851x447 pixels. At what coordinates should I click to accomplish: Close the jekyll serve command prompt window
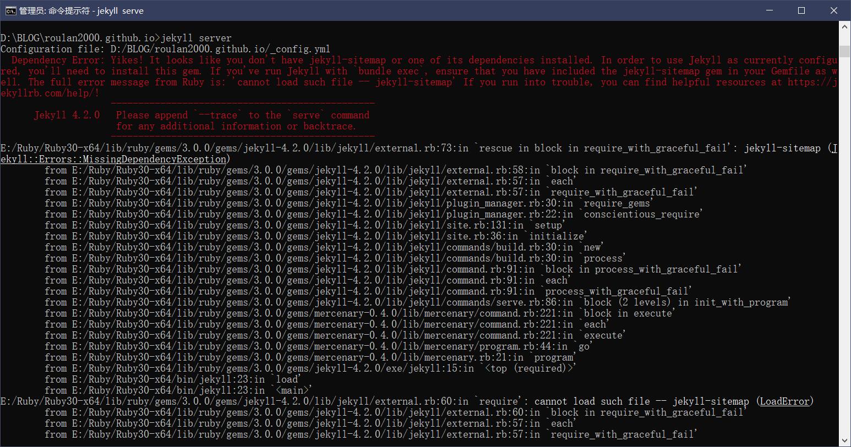click(833, 10)
